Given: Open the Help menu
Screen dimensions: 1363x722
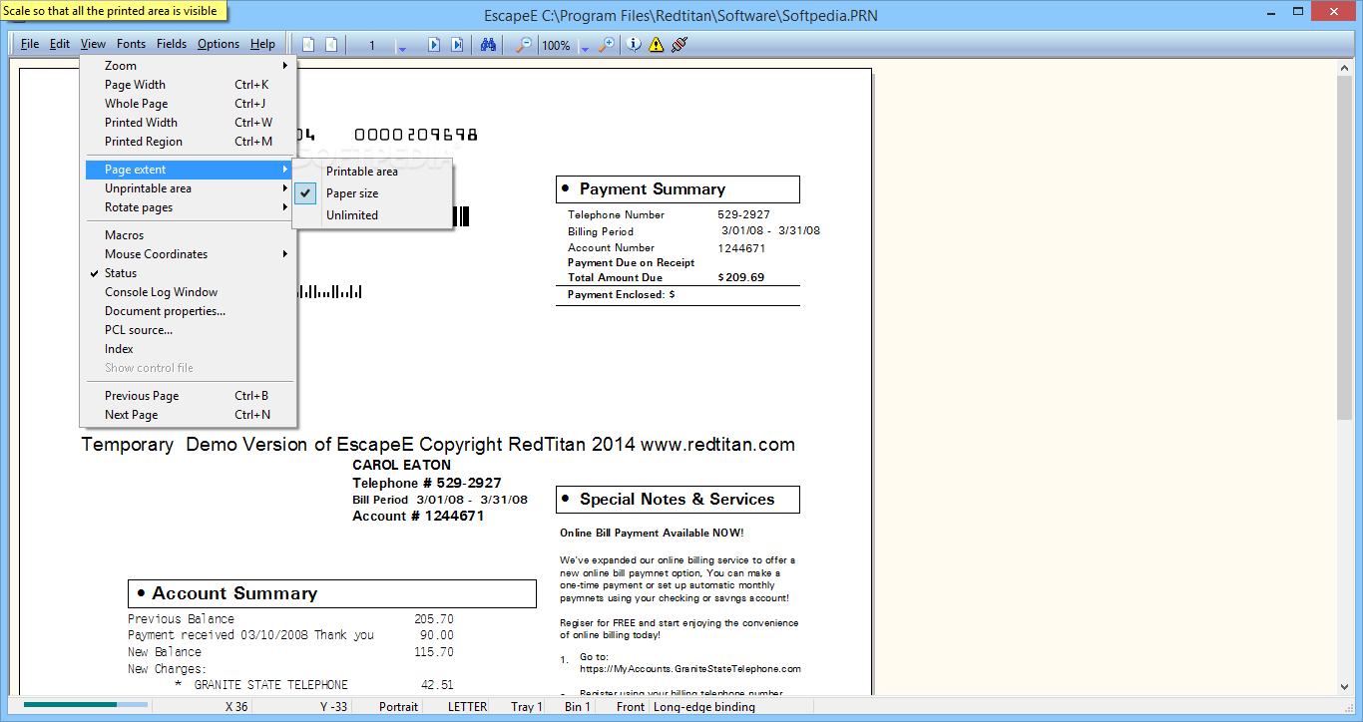Looking at the screenshot, I should tap(263, 44).
